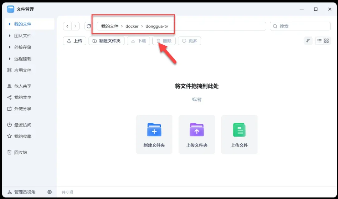Open the sort order options icon
This screenshot has width=338, height=199.
click(308, 41)
